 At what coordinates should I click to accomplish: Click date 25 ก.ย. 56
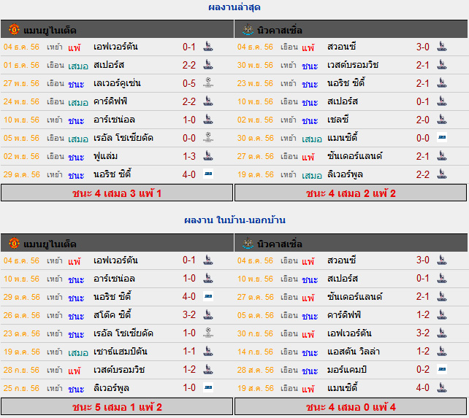click(x=21, y=388)
